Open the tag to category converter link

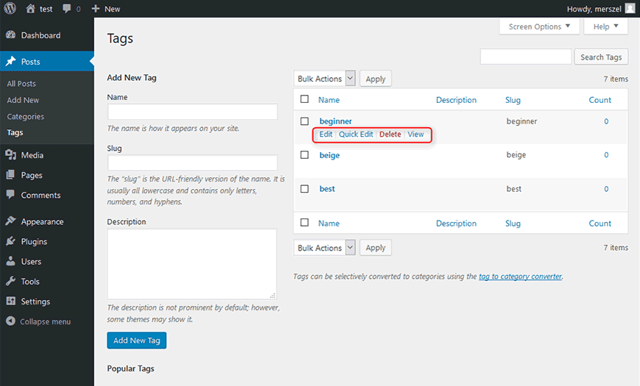(x=520, y=276)
